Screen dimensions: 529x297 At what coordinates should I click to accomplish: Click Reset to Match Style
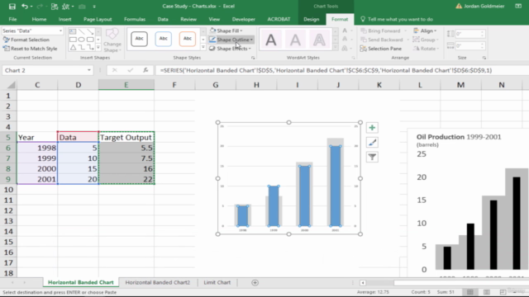click(30, 49)
